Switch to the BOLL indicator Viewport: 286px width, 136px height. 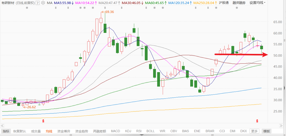tap(150, 131)
